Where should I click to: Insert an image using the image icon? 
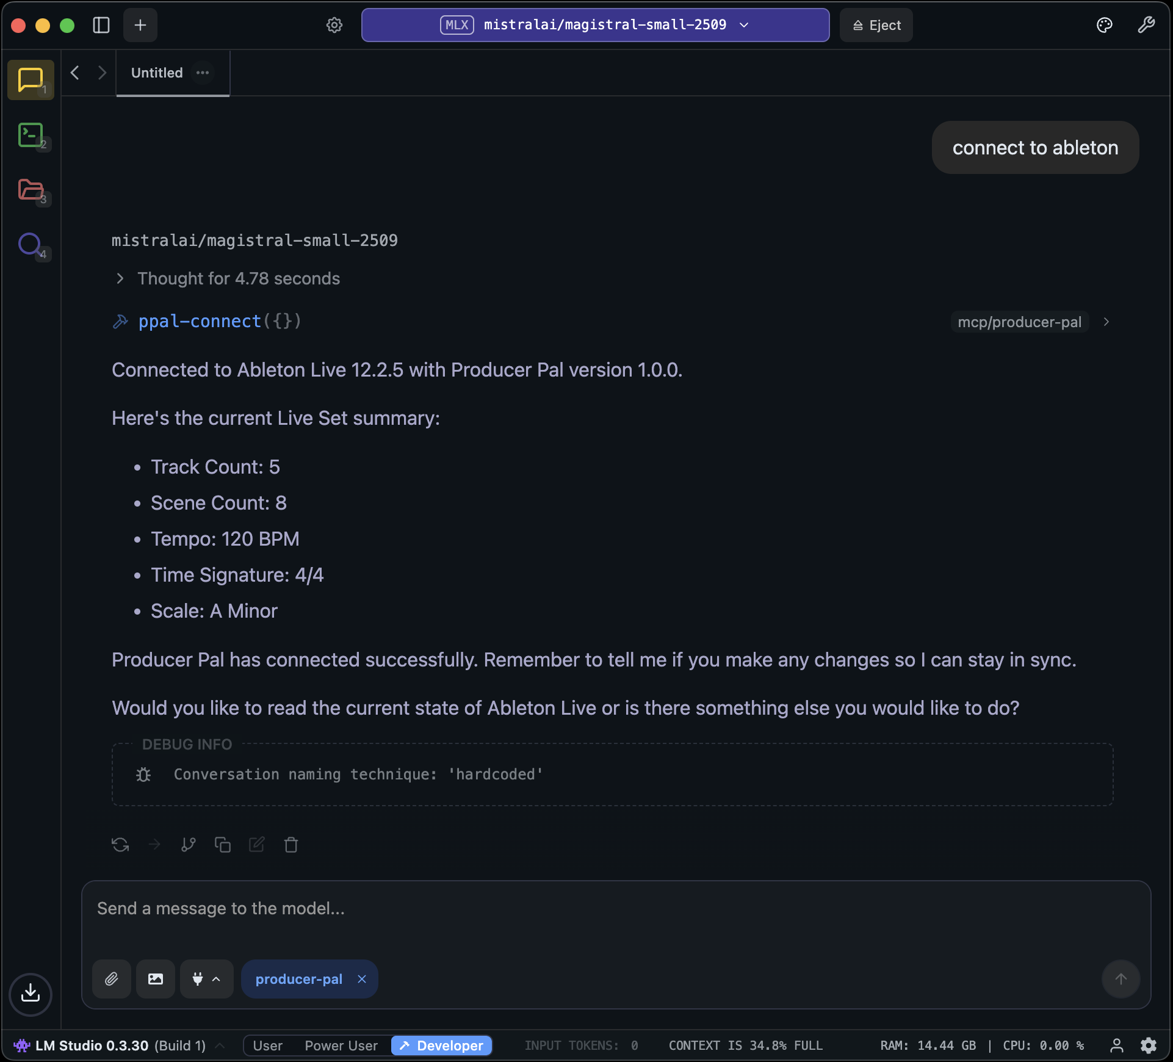click(x=155, y=979)
